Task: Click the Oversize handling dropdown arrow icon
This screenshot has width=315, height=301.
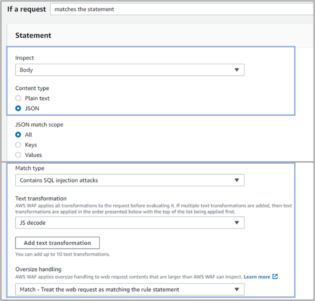Action: 237,289
